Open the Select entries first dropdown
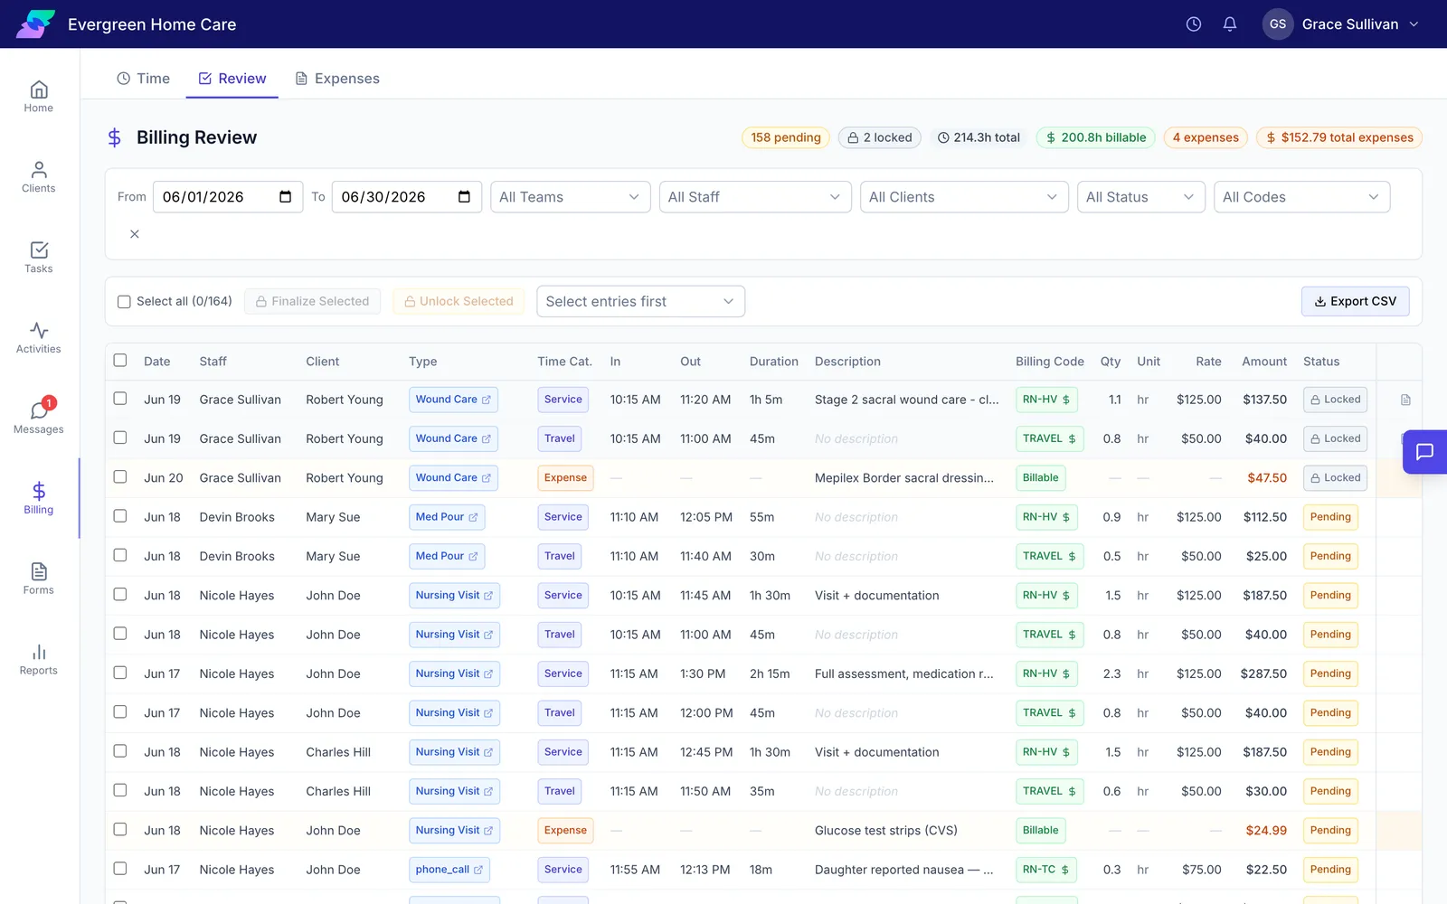Image resolution: width=1447 pixels, height=904 pixels. click(640, 301)
